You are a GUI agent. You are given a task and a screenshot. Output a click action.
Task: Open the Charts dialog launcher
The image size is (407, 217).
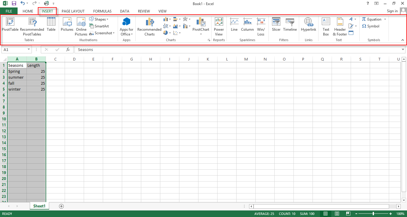click(209, 40)
